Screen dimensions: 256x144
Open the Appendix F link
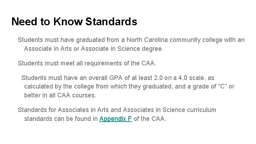(116, 119)
